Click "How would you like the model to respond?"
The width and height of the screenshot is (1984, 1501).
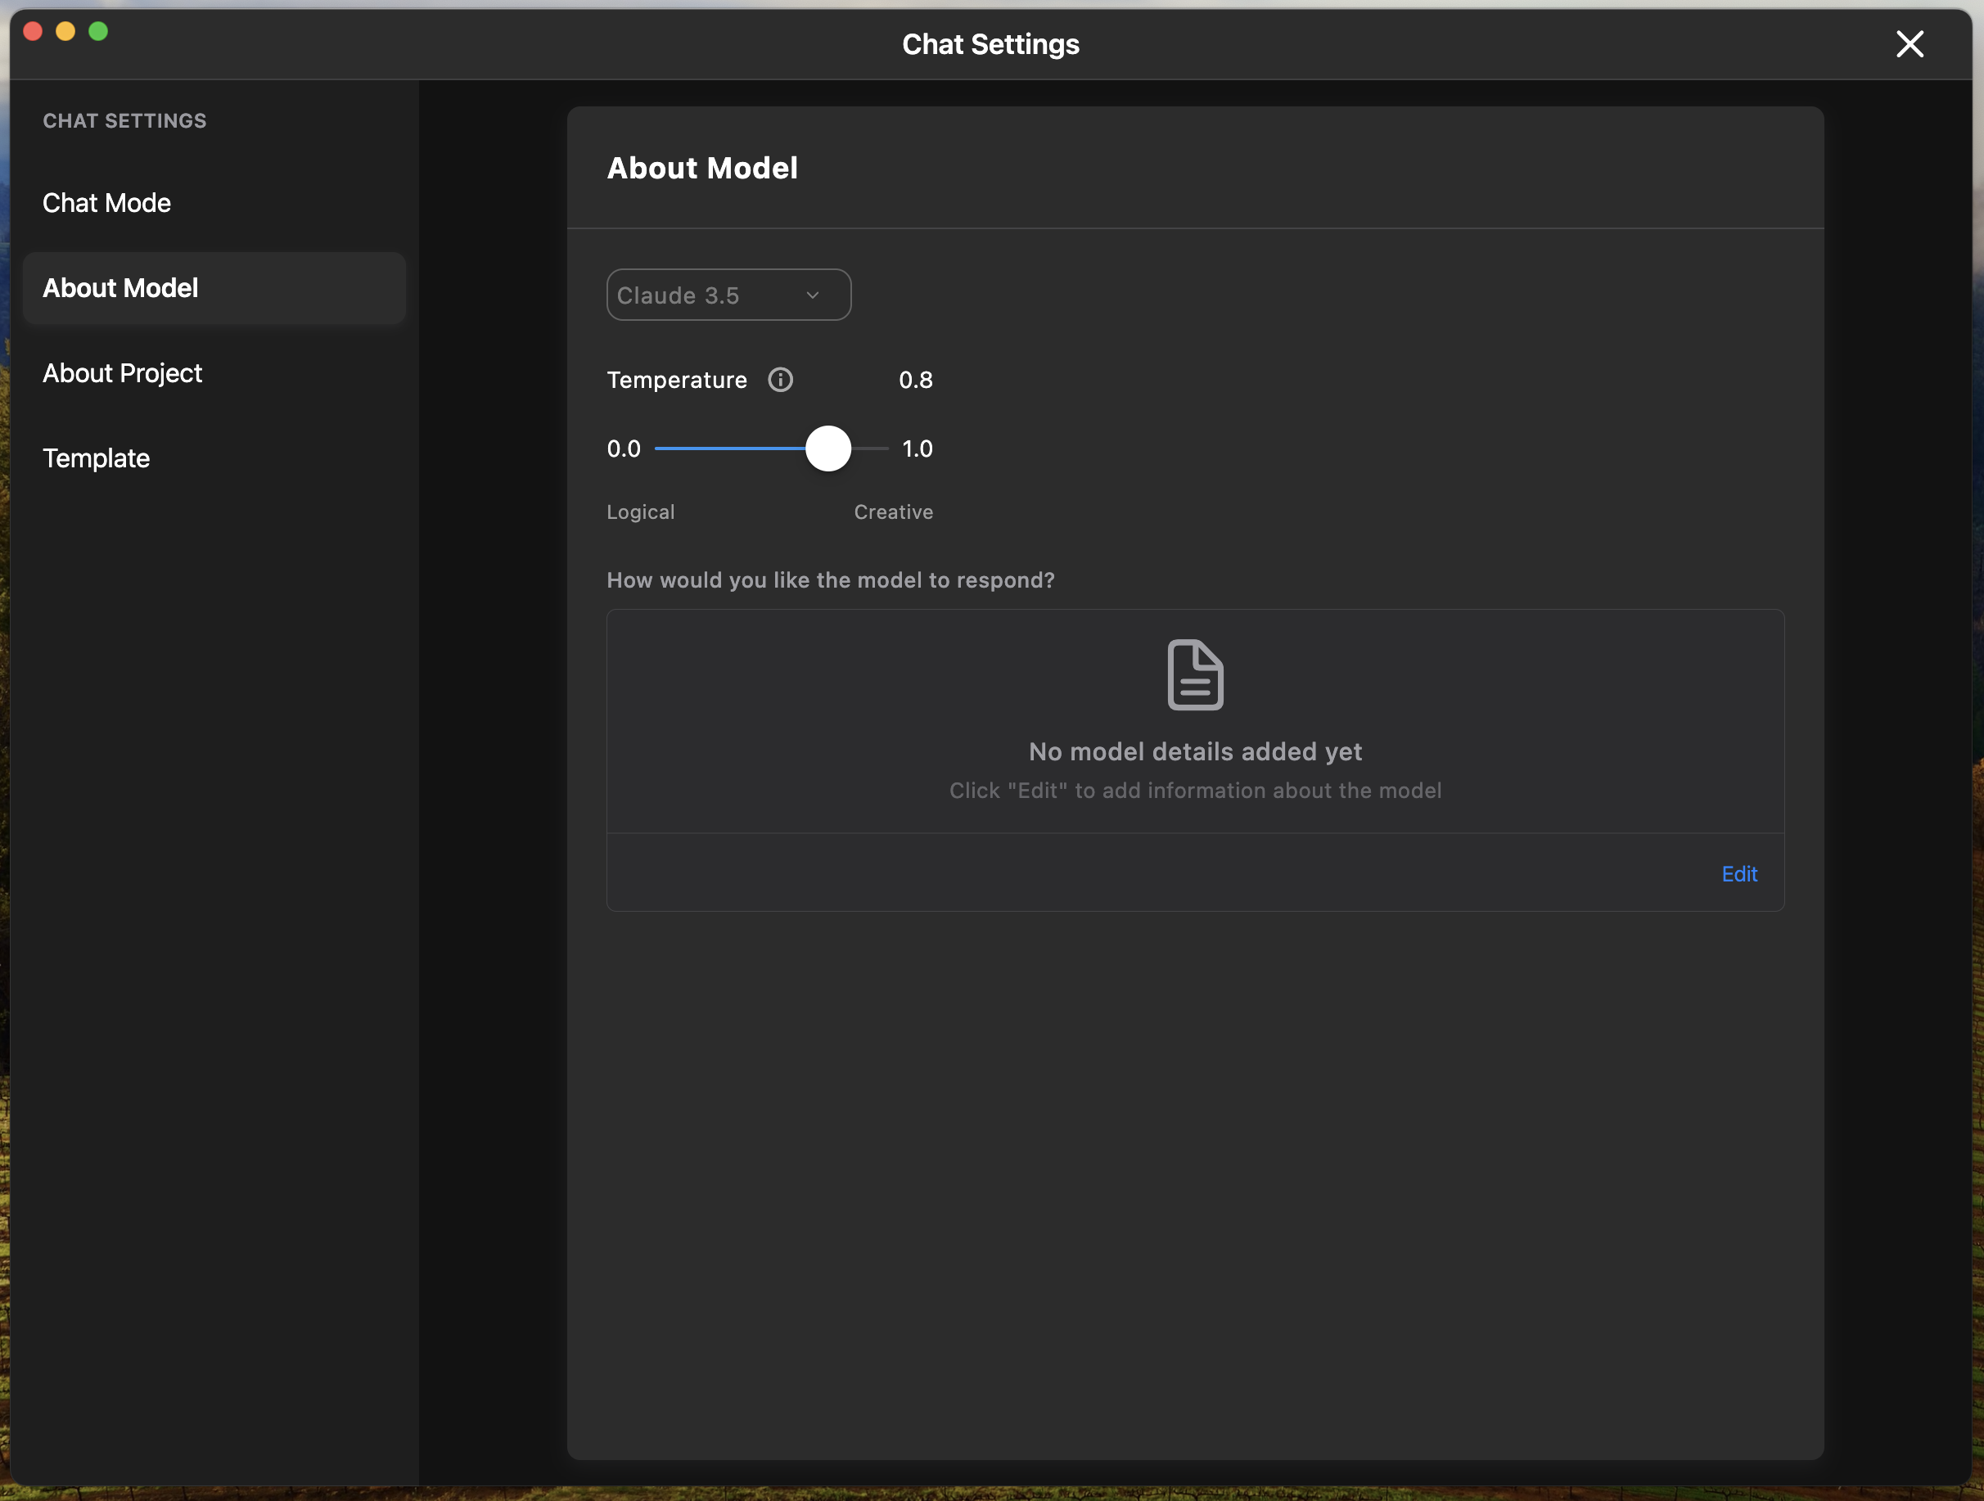[831, 580]
